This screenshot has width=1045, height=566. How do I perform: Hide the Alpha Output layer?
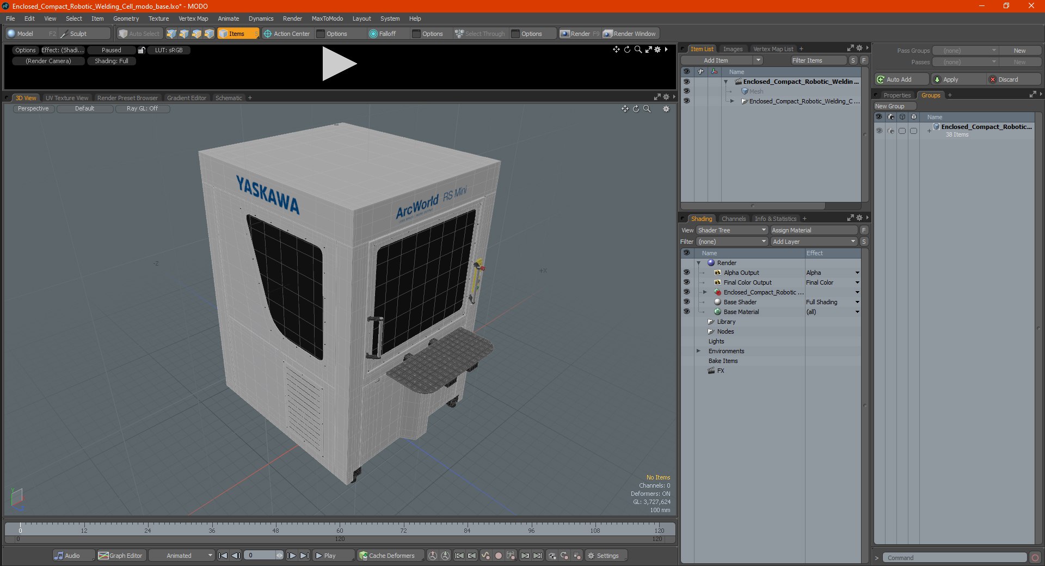click(686, 273)
